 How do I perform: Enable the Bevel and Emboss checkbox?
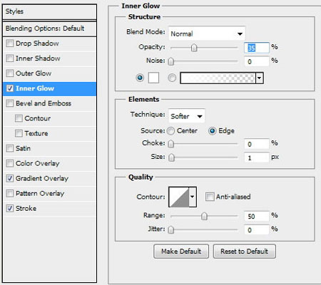tap(10, 103)
